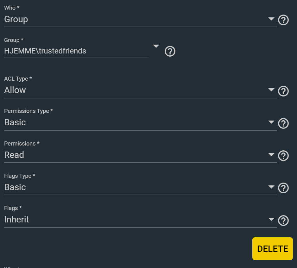Click the HJEMME\trustedfriends group input
Screen dimensions: 297x268
(76, 51)
